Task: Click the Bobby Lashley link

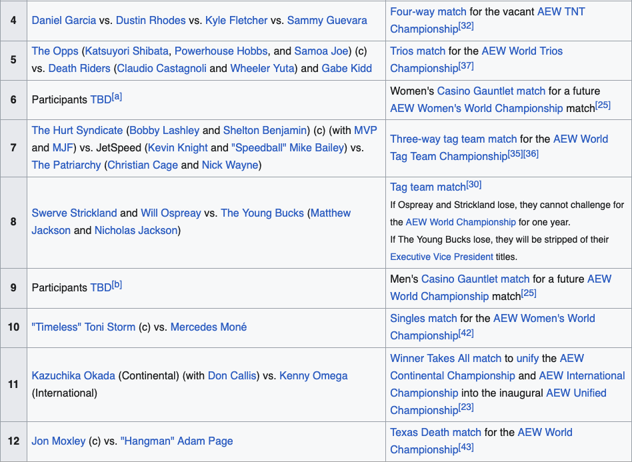Action: pos(165,131)
